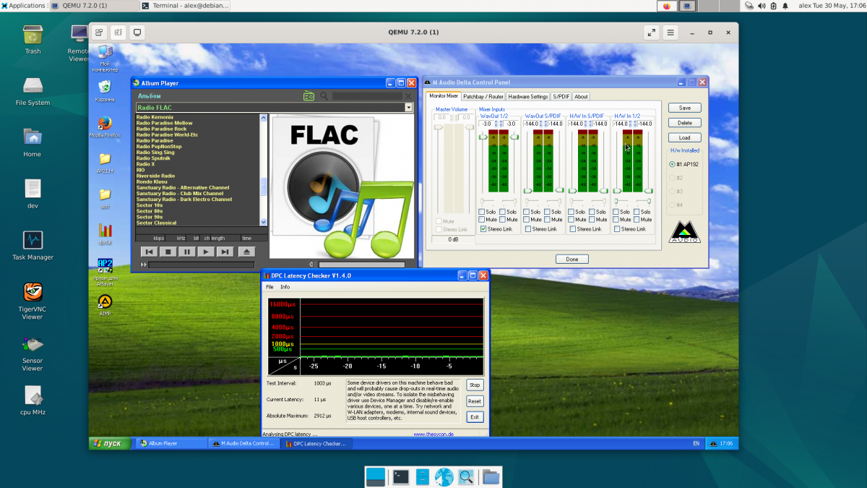Viewport: 867px width, 488px height.
Task: Open the www.thesycon.de link
Action: click(x=433, y=435)
